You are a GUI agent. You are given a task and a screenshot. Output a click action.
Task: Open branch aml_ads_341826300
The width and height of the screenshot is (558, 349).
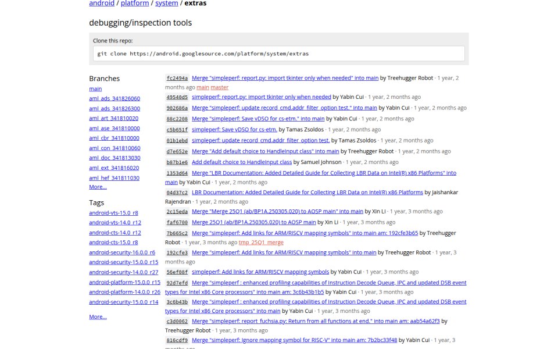[x=115, y=108]
